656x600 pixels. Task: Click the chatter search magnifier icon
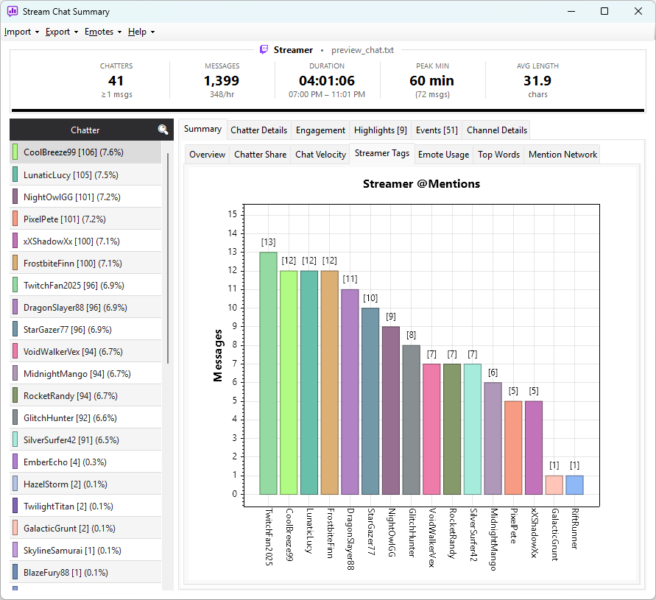coord(163,130)
